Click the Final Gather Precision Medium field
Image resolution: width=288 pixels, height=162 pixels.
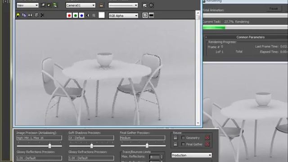[x=143, y=138]
